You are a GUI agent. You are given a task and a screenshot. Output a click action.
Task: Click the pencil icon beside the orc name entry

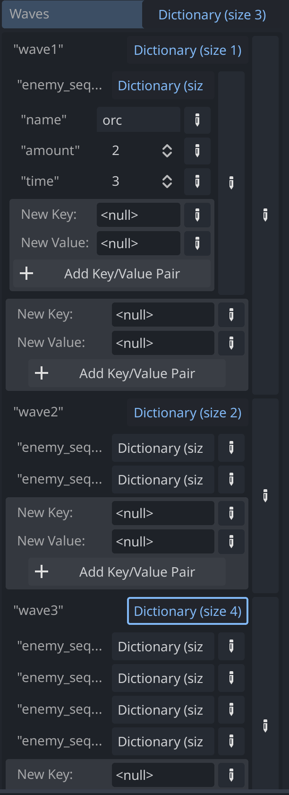(x=197, y=120)
